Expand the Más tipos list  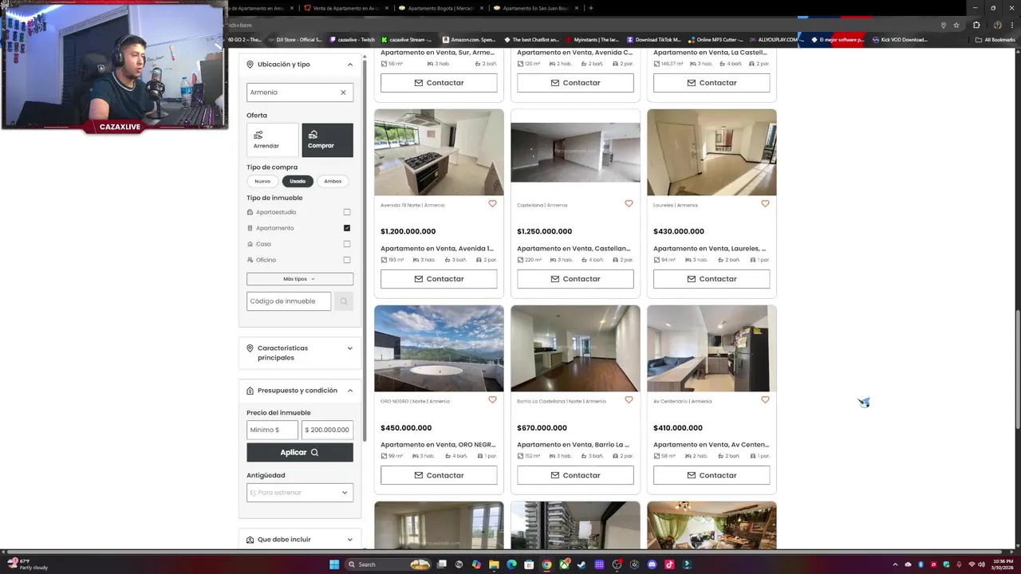[x=300, y=279]
